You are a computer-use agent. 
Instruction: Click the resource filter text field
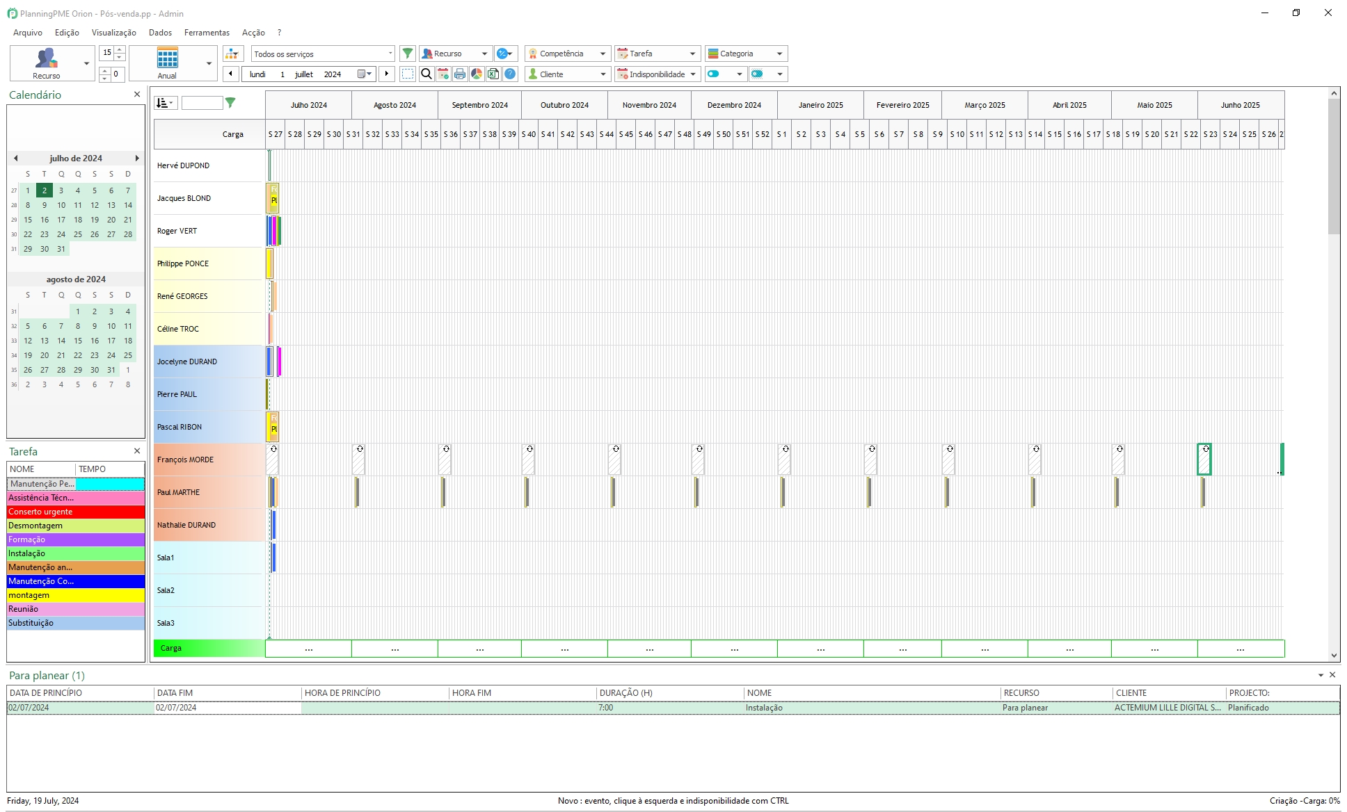pyautogui.click(x=202, y=103)
